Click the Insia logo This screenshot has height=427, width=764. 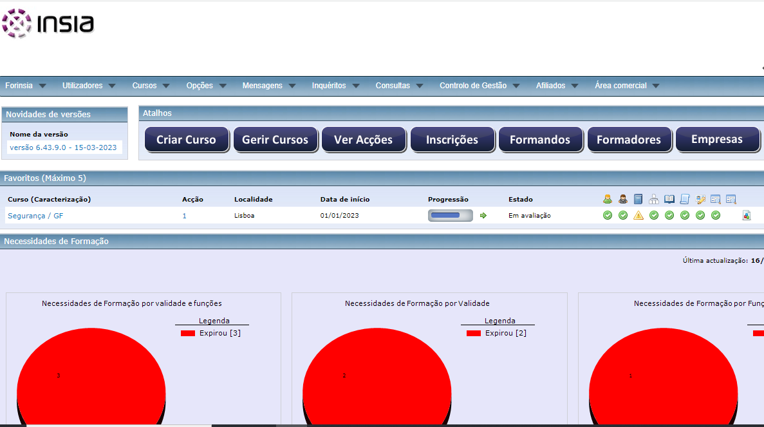pyautogui.click(x=48, y=24)
